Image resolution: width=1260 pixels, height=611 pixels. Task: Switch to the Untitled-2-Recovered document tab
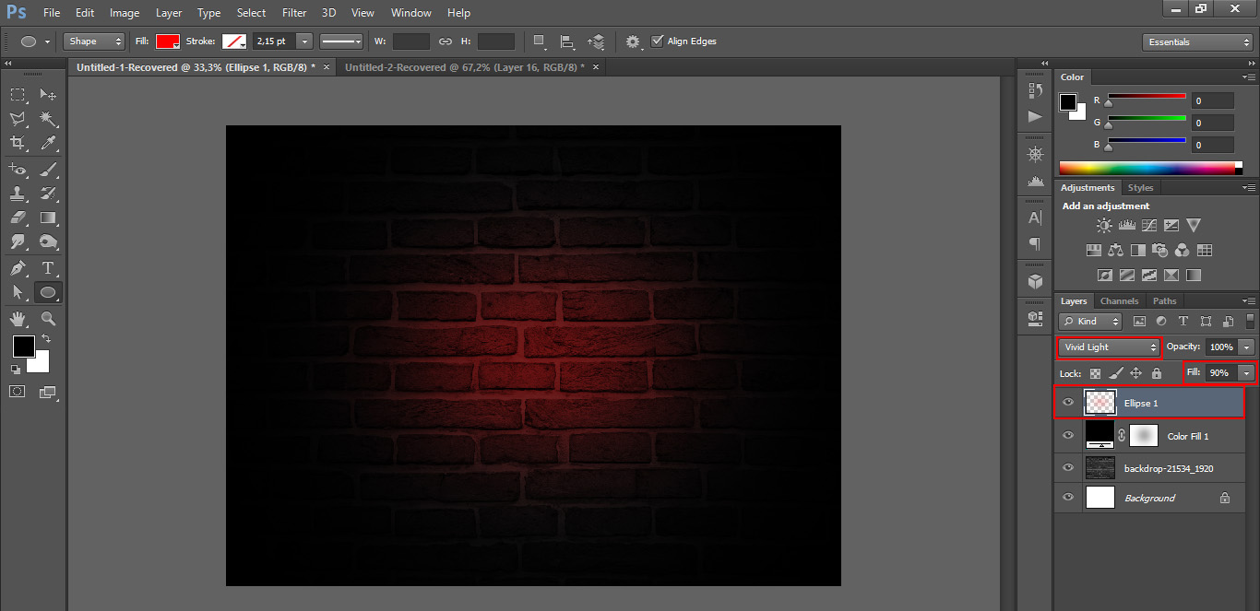point(464,67)
